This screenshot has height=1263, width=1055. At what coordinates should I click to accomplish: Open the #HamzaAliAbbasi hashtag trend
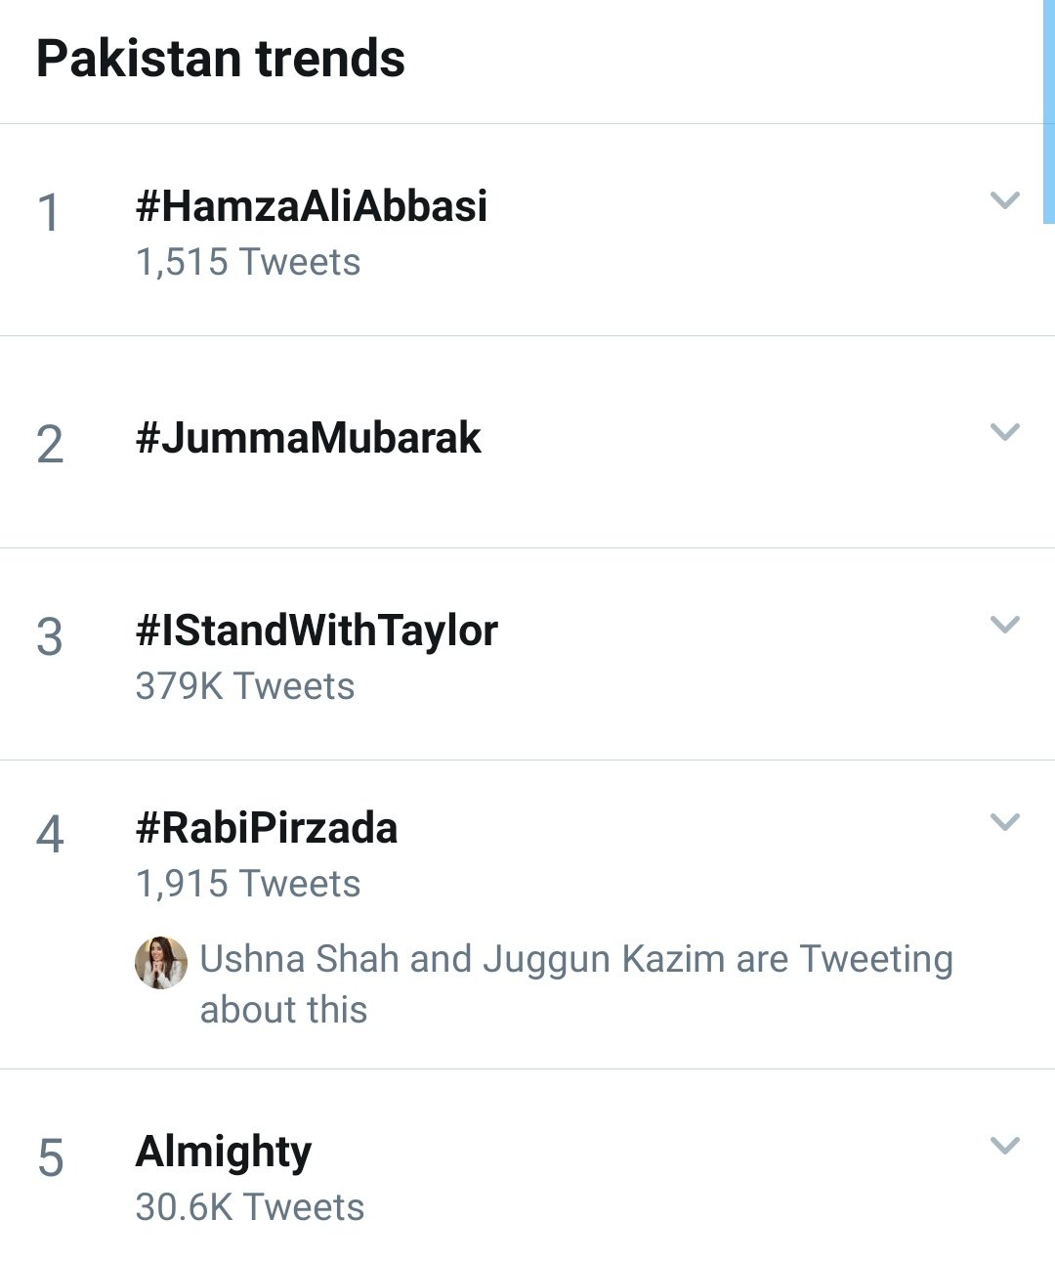312,206
